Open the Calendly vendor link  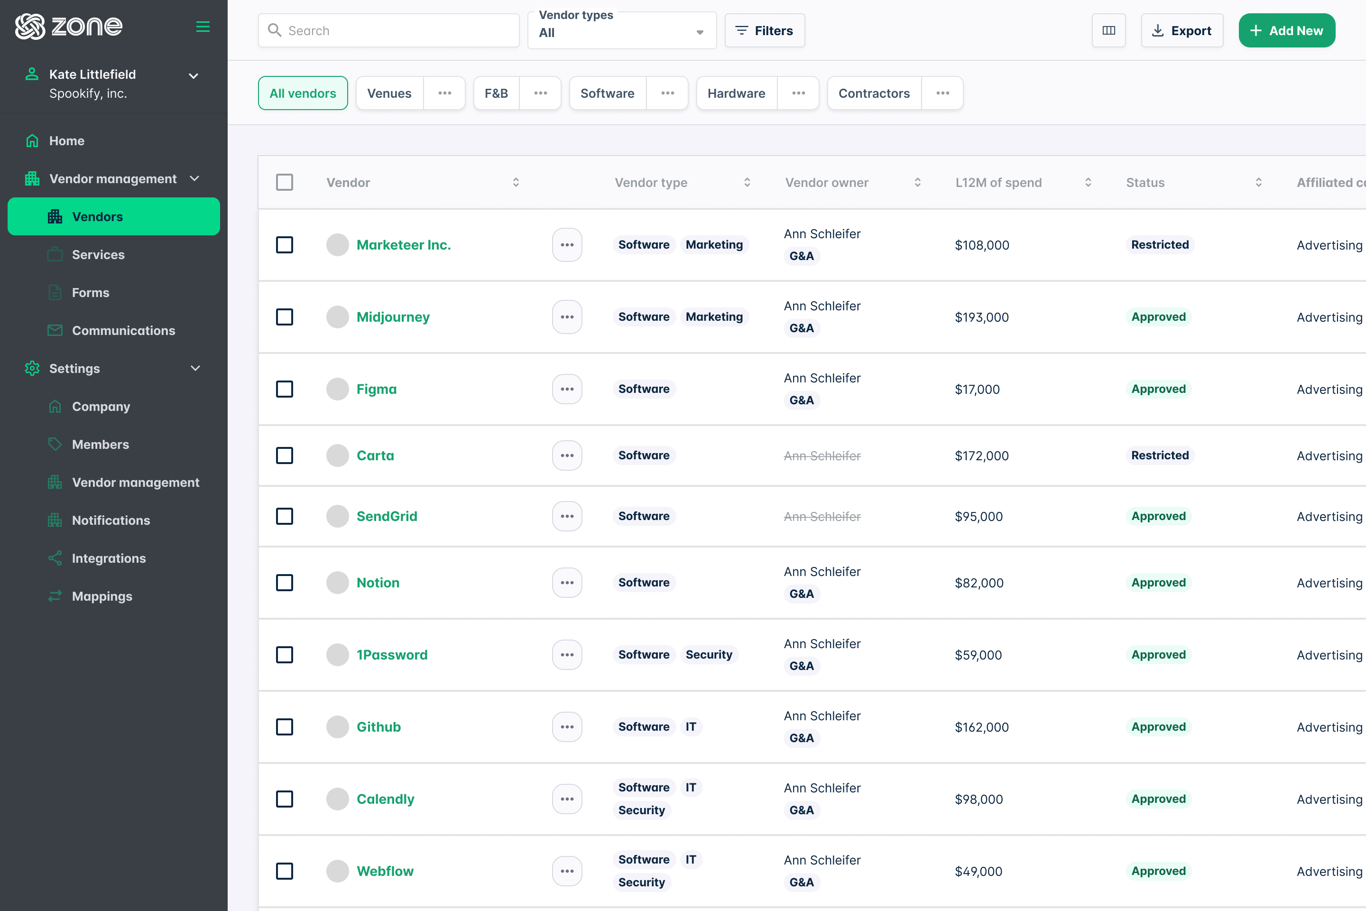point(386,799)
